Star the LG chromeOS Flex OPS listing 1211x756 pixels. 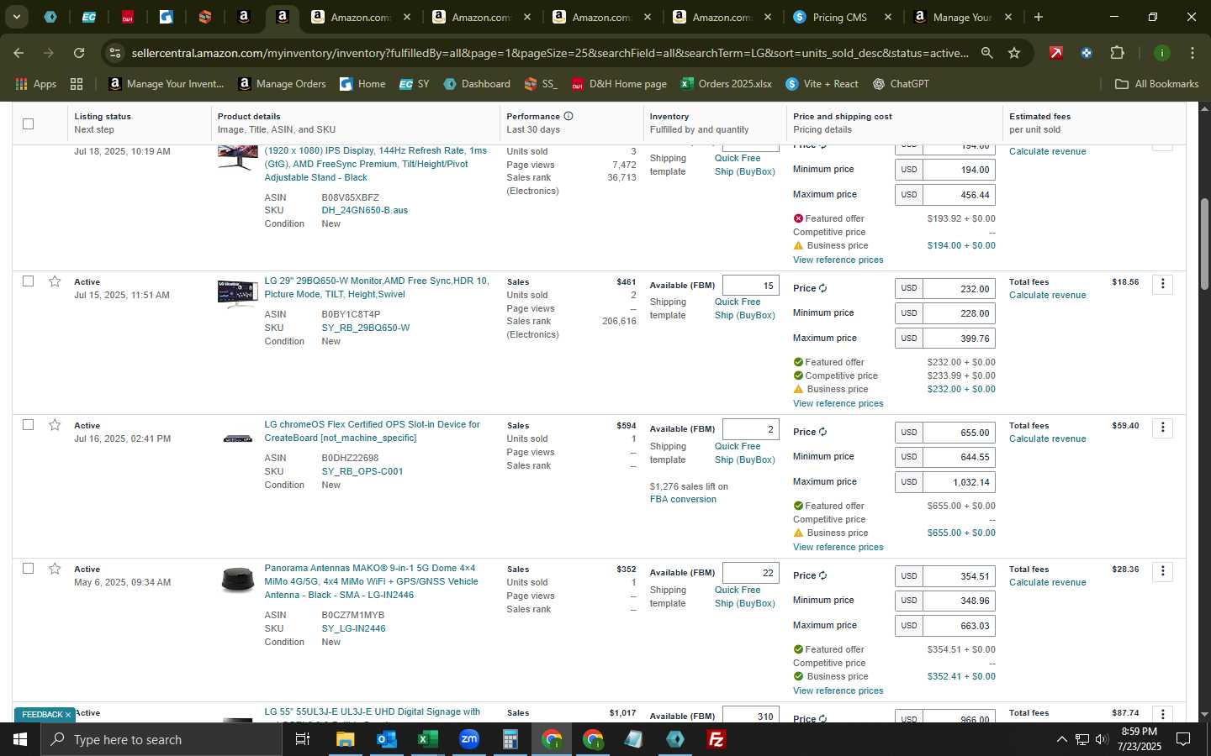[x=55, y=425]
